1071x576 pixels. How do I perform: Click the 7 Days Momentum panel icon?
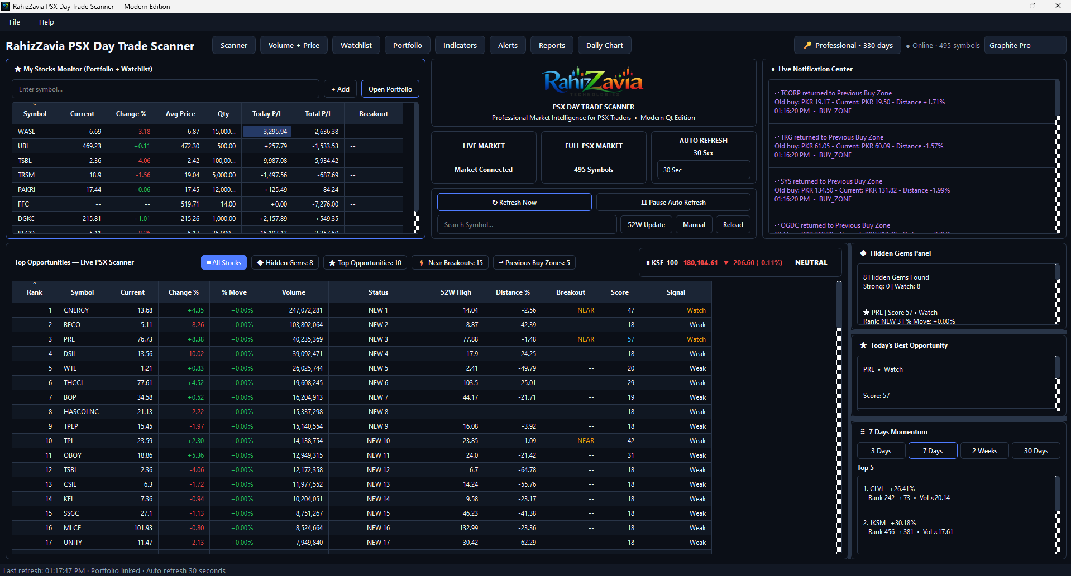[x=863, y=432]
